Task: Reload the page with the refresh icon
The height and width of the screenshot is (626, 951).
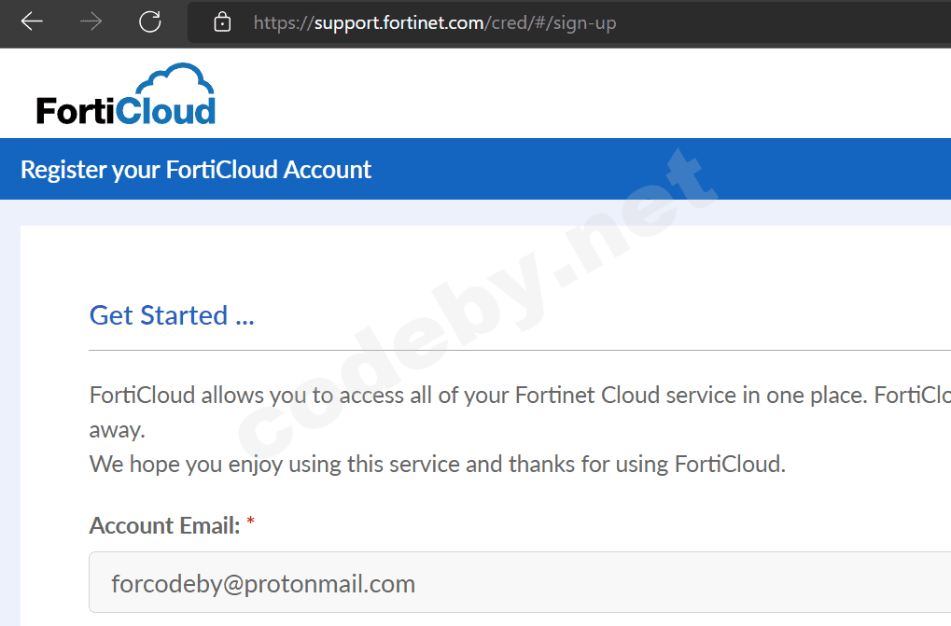Action: point(150,22)
